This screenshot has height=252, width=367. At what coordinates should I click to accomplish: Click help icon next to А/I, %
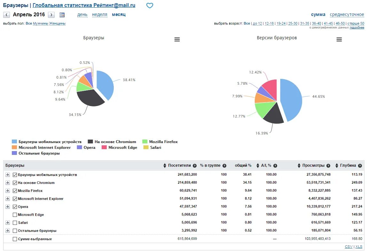pos(275,166)
